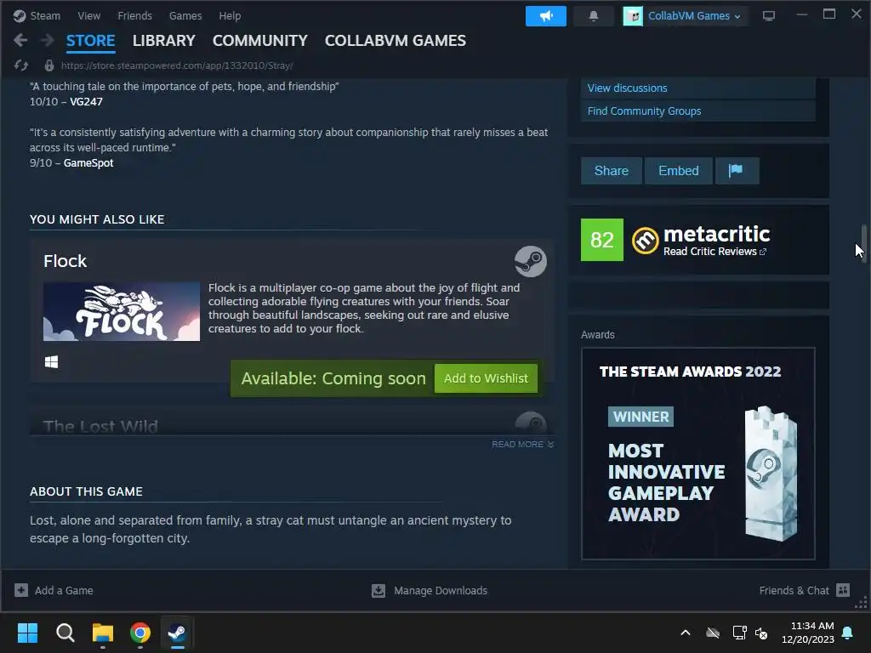Screen dimensions: 871x653
Task: Click the muted volume tray icon
Action: 761,633
